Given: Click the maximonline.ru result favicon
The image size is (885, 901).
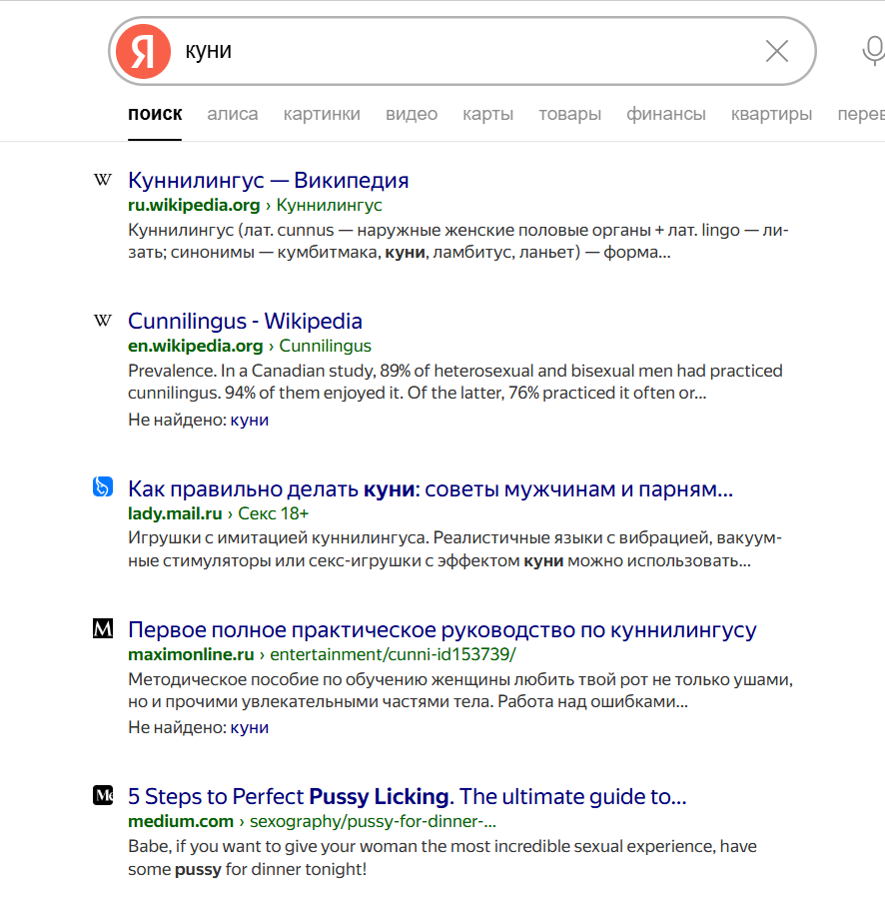Looking at the screenshot, I should point(102,629).
